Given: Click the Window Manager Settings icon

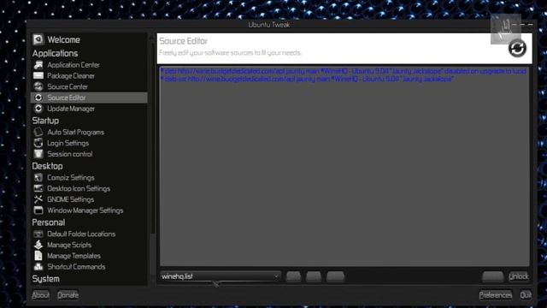Looking at the screenshot, I should 38,210.
